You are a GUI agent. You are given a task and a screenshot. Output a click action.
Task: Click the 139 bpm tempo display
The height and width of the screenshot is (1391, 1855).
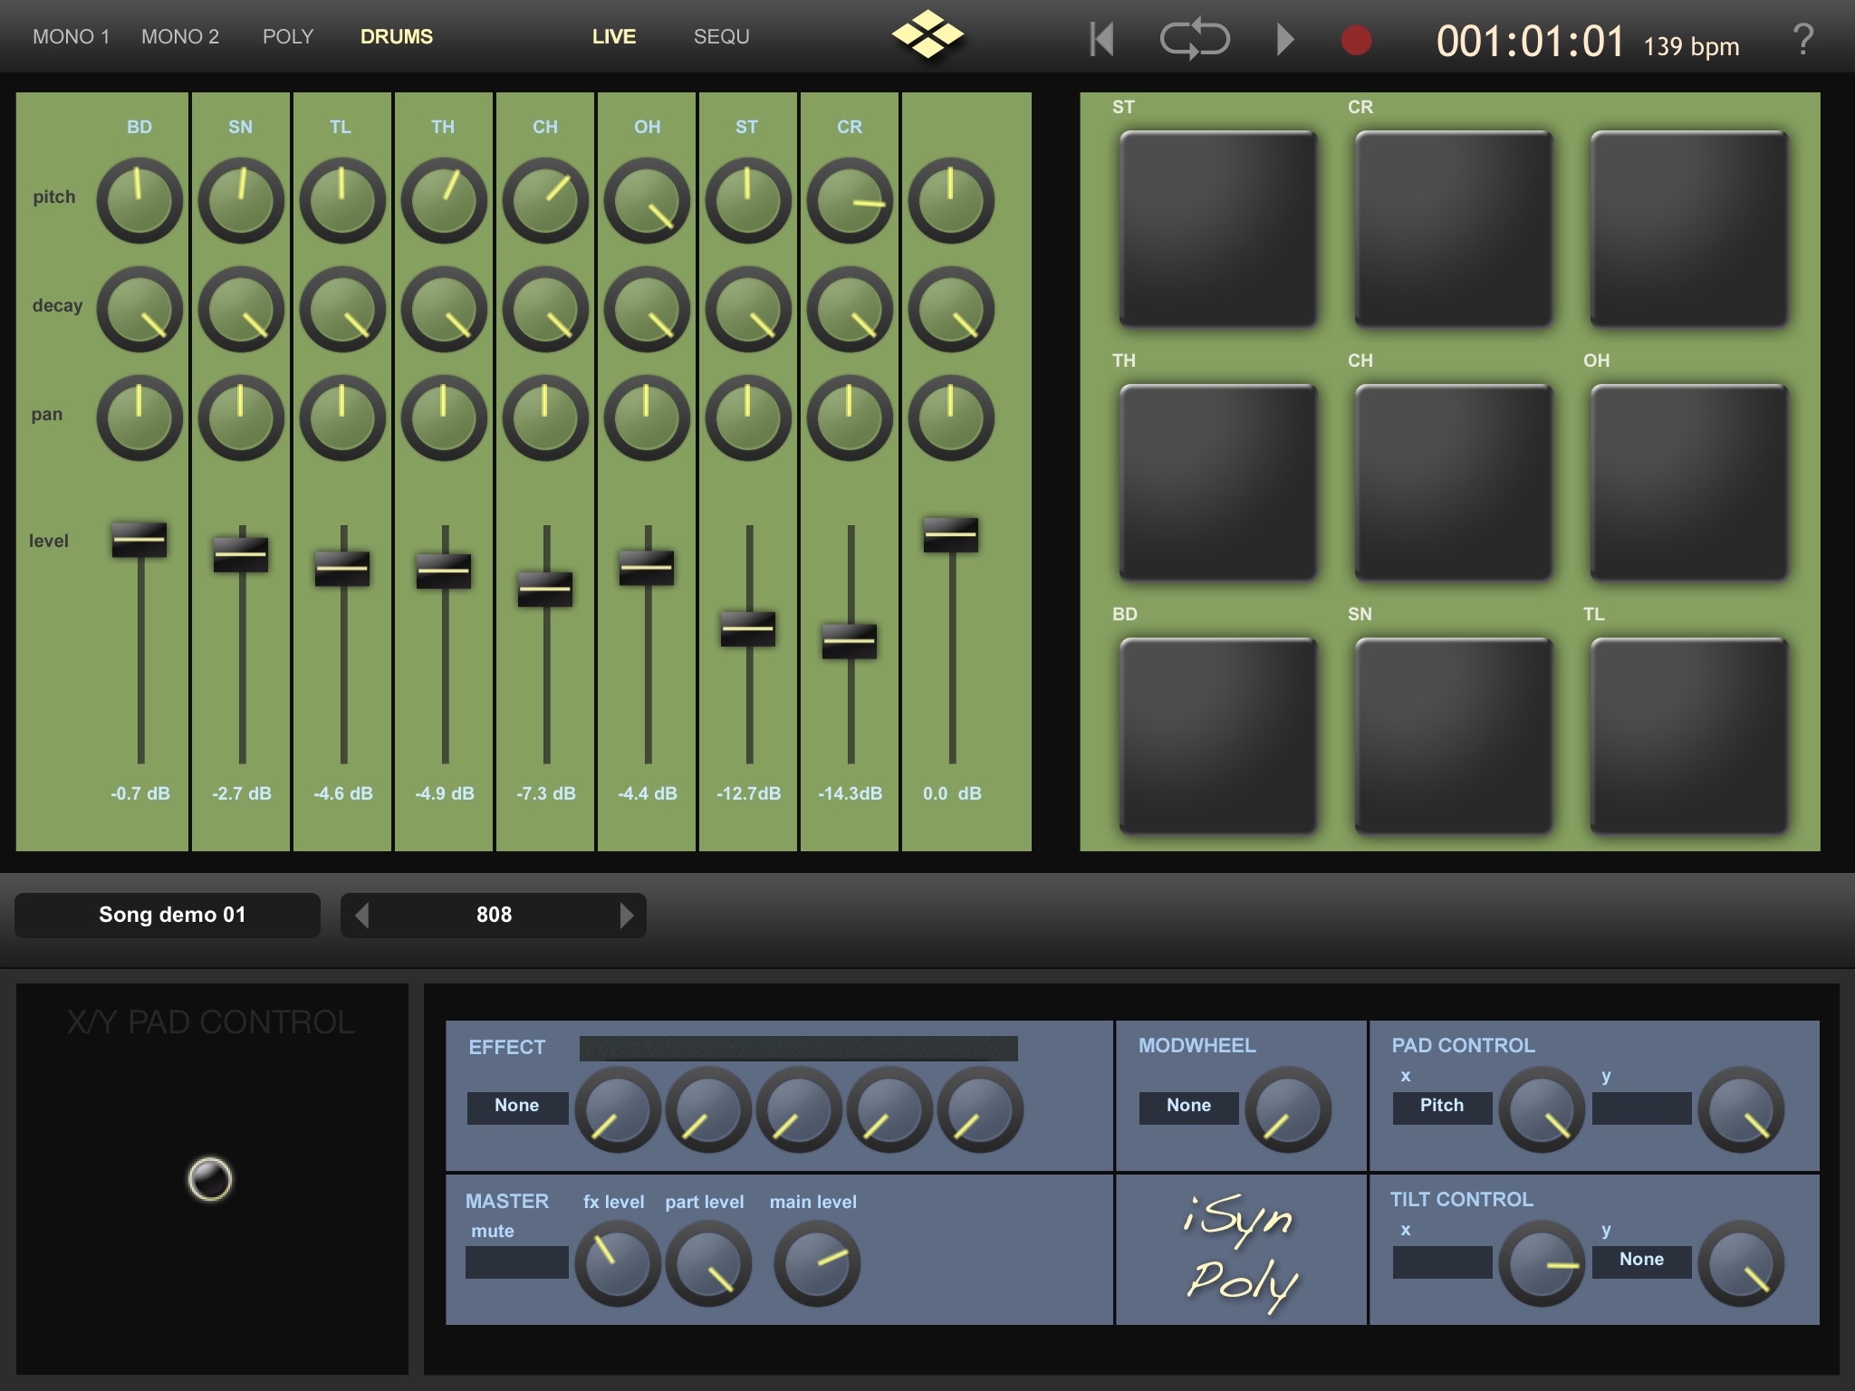(1691, 46)
